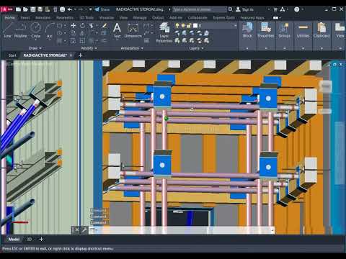The height and width of the screenshot is (259, 346).
Task: Expand the Modify panel
Action: [x=89, y=48]
